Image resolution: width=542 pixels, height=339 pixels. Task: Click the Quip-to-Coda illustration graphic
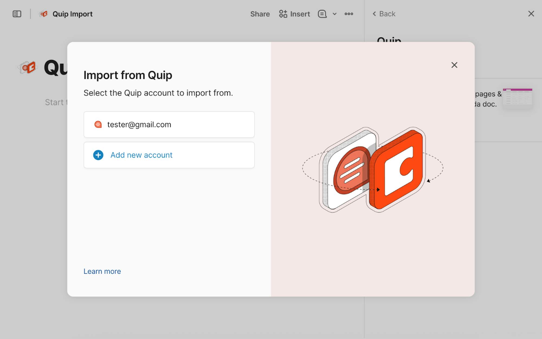[373, 169]
